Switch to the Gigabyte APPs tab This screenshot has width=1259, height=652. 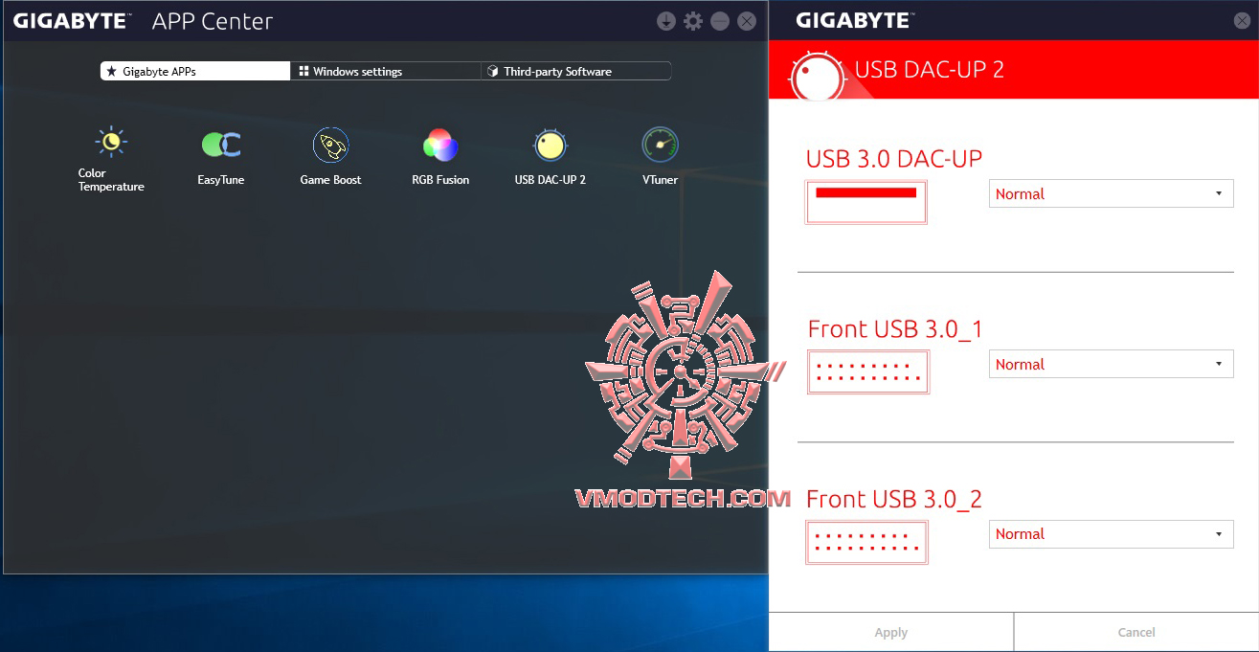pyautogui.click(x=195, y=71)
